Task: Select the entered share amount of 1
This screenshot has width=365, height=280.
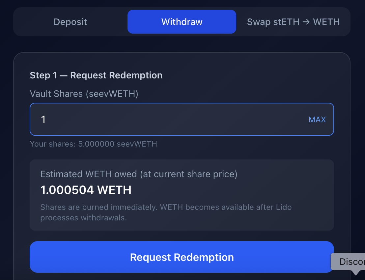Action: [x=43, y=119]
